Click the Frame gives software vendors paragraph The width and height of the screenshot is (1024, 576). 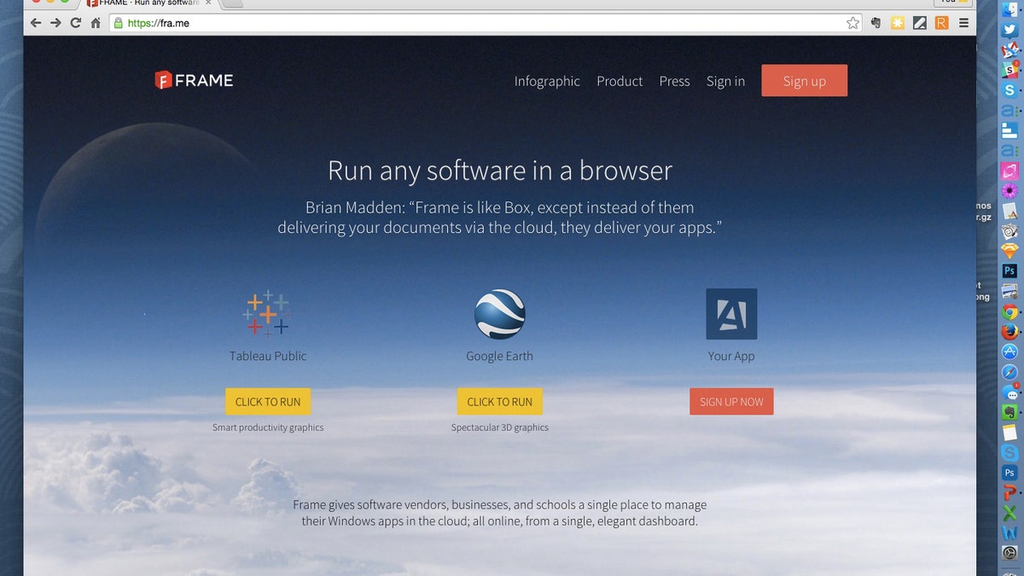coord(500,512)
